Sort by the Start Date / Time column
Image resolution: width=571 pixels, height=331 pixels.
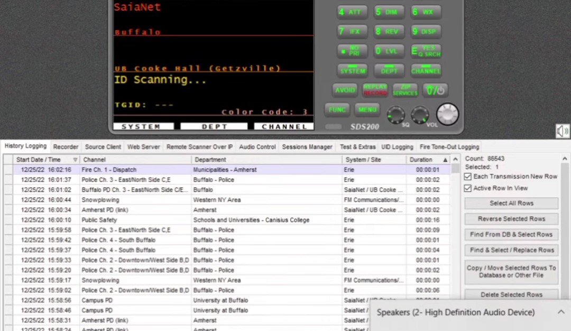pos(46,160)
